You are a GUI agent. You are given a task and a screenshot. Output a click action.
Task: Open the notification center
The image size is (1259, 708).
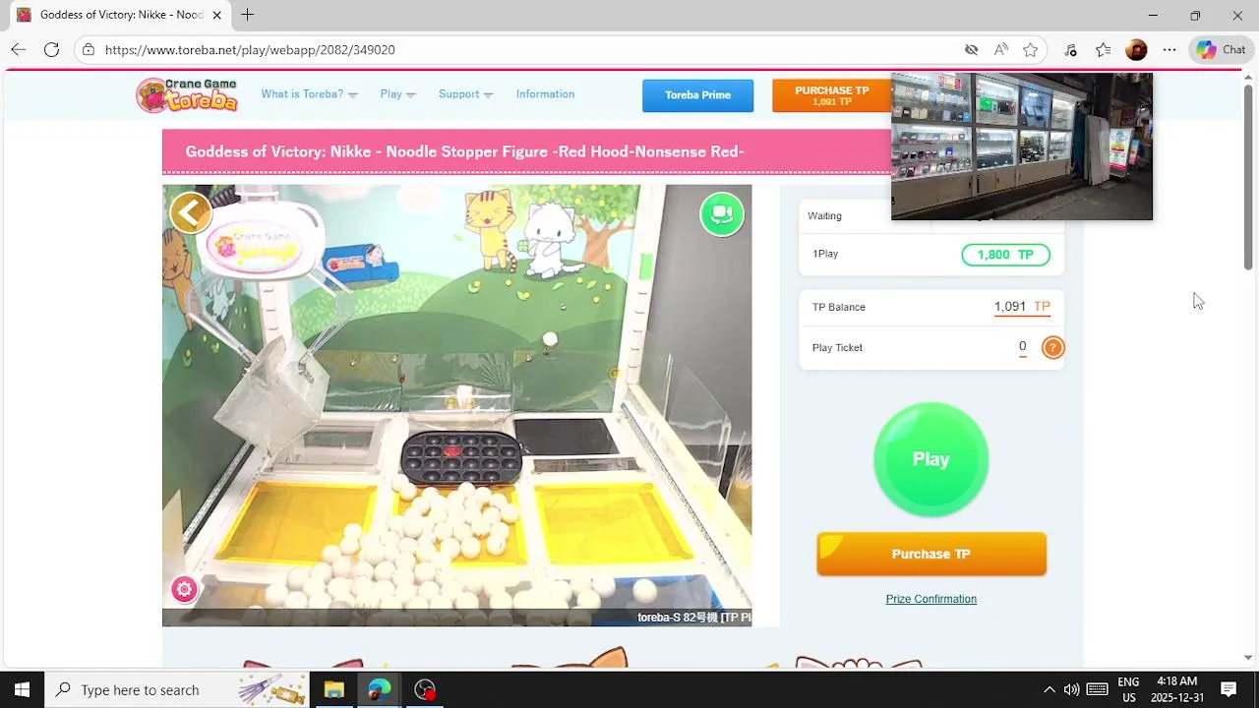[1229, 689]
